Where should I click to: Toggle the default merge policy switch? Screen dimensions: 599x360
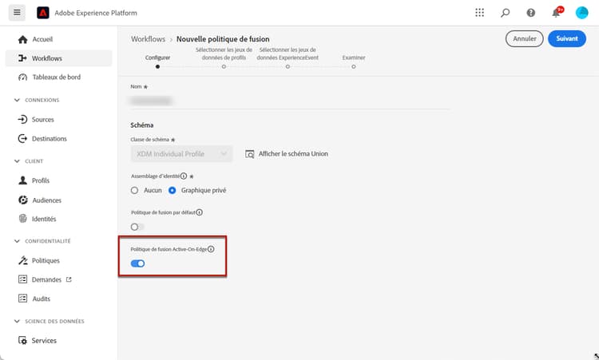coord(137,227)
